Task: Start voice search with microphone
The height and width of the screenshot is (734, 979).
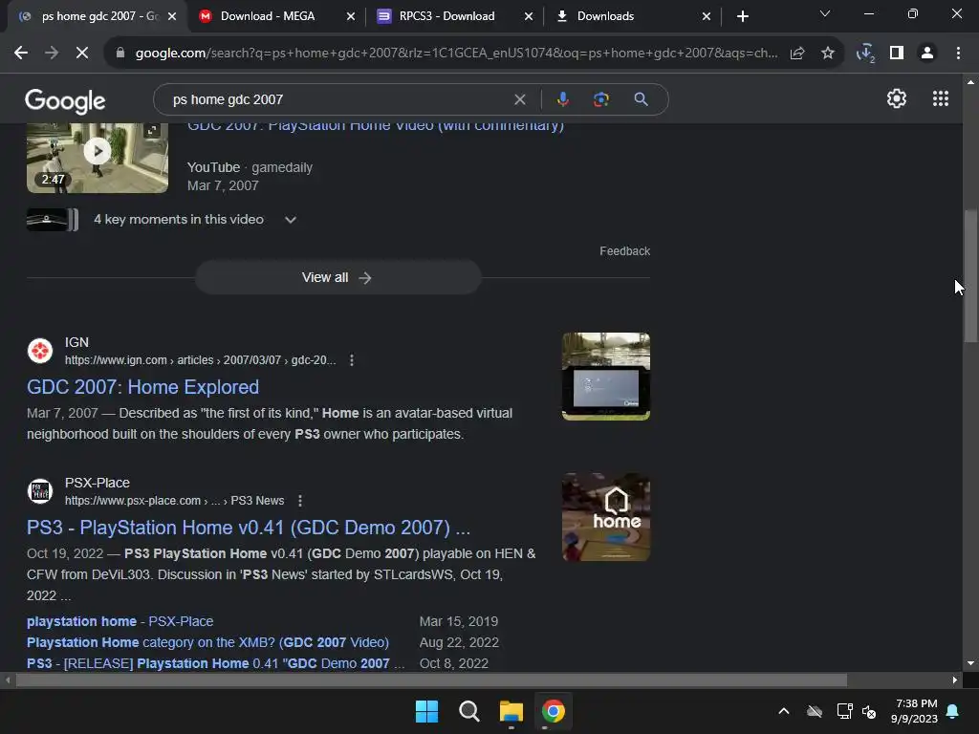Action: (x=562, y=99)
